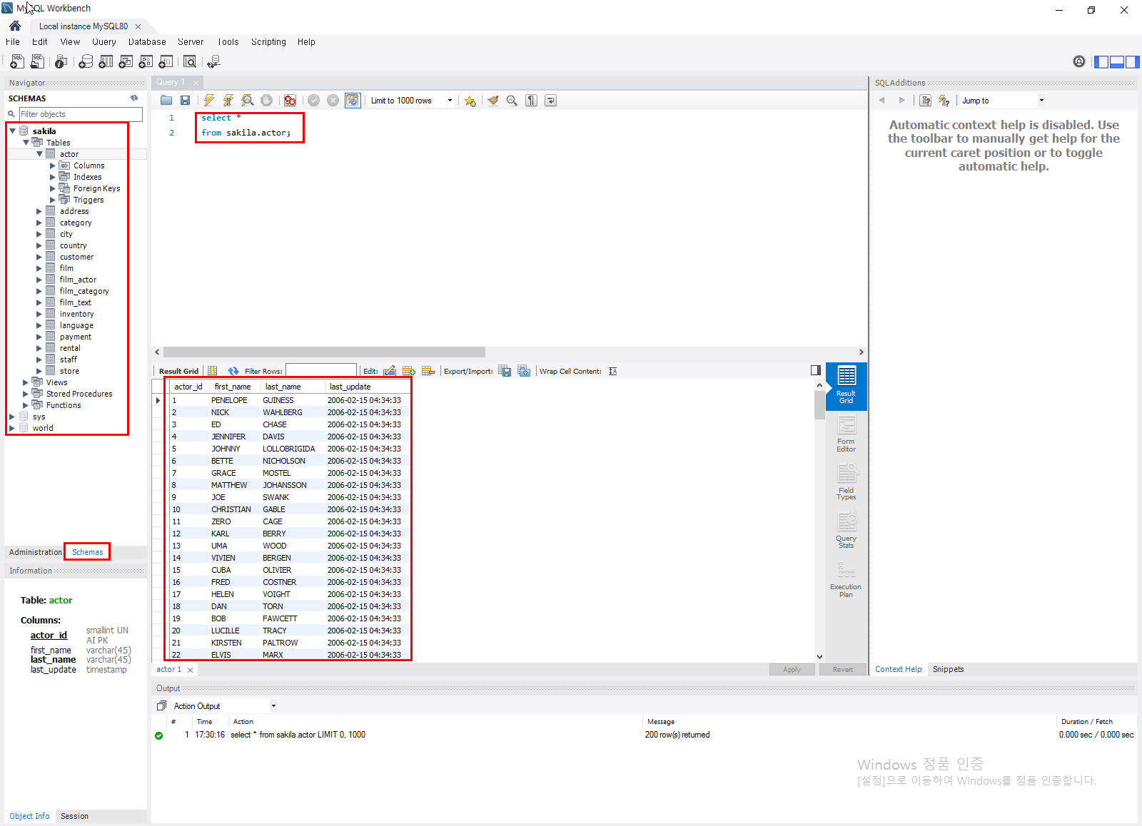Collapse the actor table node
The height and width of the screenshot is (826, 1142).
pyautogui.click(x=39, y=154)
